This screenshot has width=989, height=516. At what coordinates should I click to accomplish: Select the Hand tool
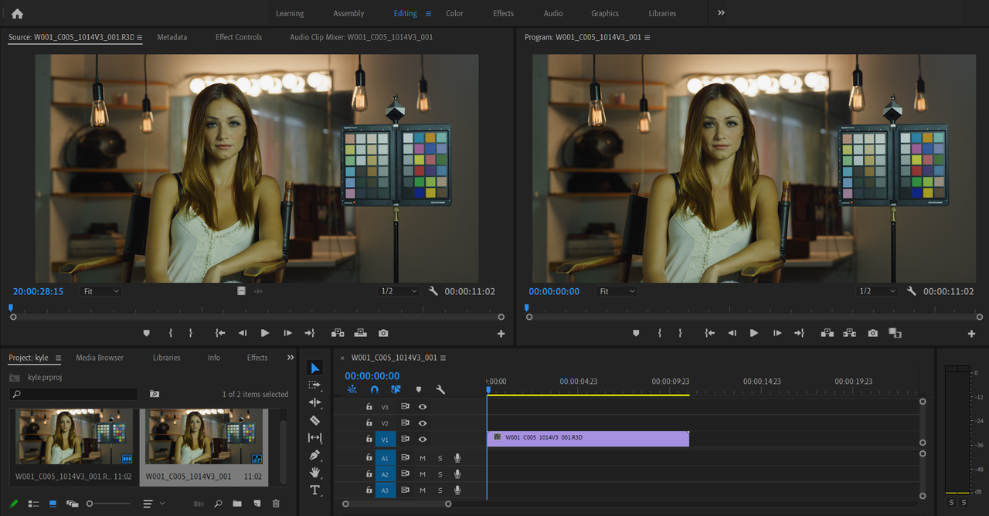click(315, 472)
